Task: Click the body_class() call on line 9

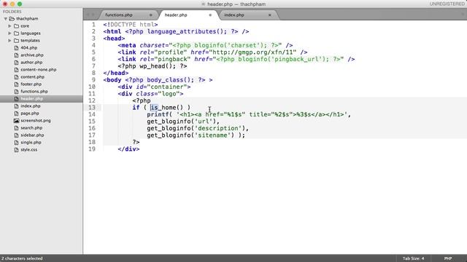Action: 170,80
